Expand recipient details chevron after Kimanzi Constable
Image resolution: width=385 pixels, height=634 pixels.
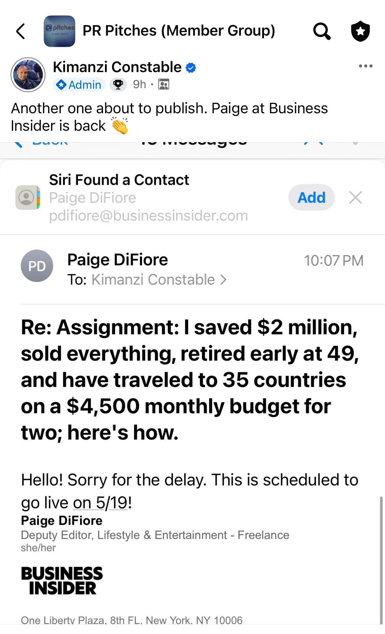[x=223, y=280]
